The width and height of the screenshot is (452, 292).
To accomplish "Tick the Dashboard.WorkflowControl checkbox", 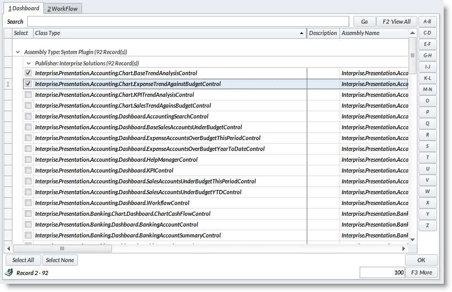I will [x=28, y=203].
